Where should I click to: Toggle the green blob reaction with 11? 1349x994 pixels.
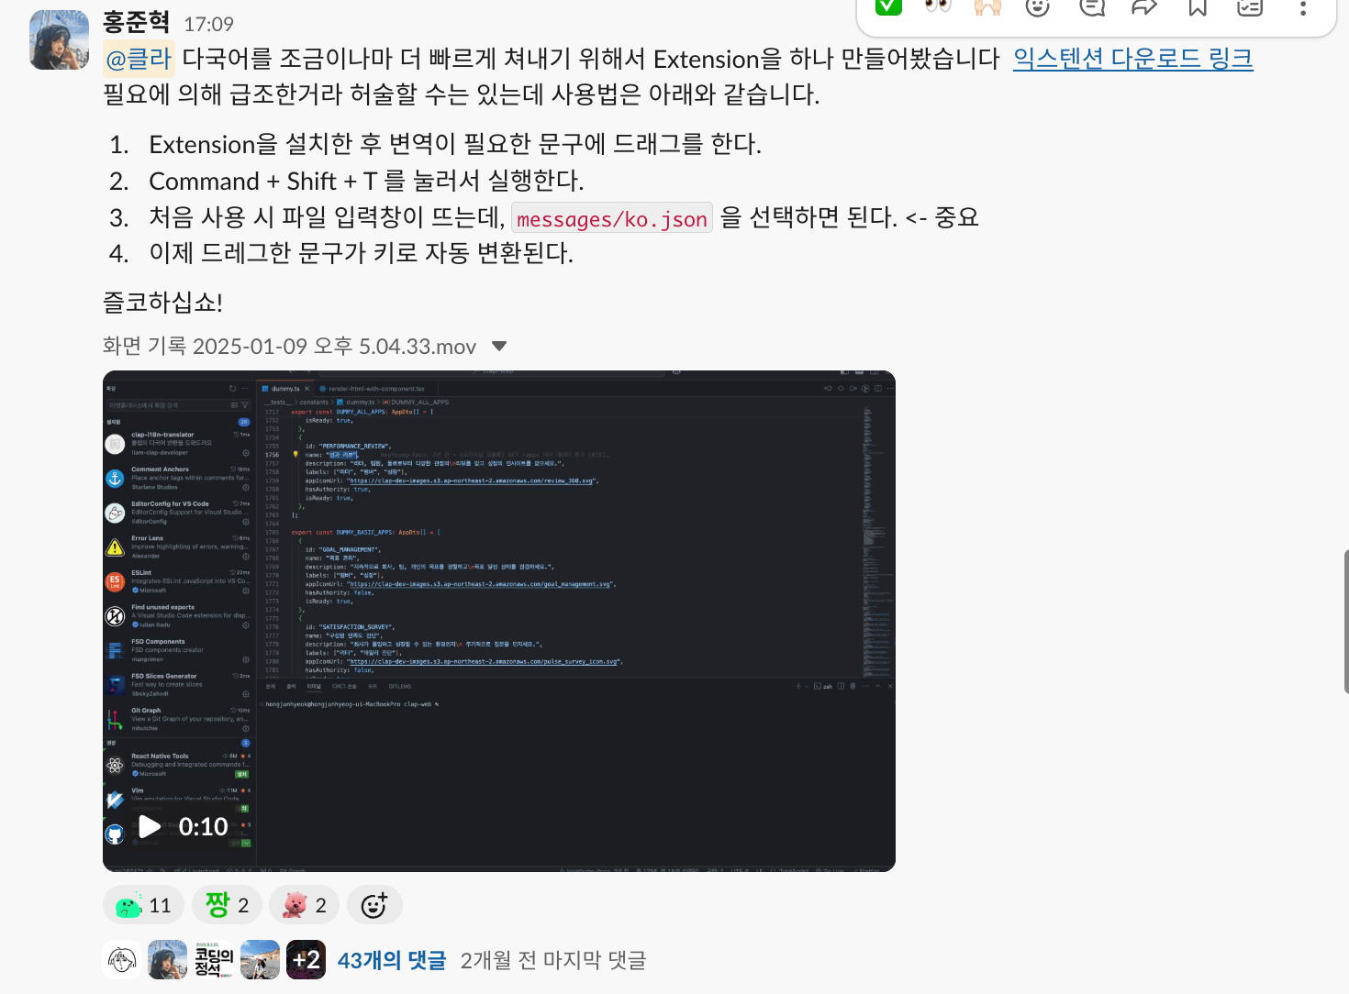[x=143, y=905]
